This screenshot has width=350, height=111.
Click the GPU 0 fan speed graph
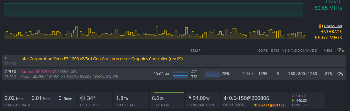[x=213, y=74]
